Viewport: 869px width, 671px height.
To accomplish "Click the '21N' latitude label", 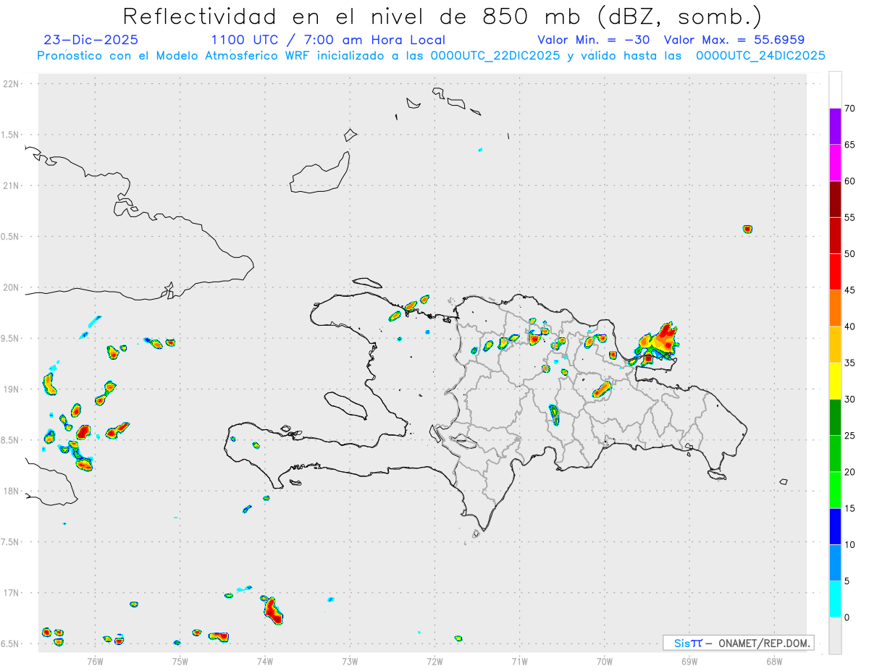I will (12, 186).
